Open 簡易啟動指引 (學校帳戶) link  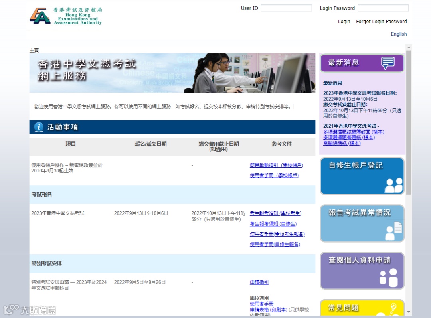[276, 165]
